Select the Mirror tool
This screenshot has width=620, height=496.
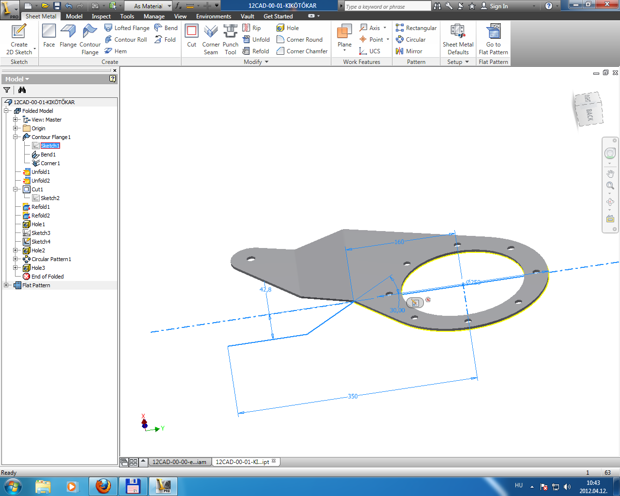click(409, 51)
